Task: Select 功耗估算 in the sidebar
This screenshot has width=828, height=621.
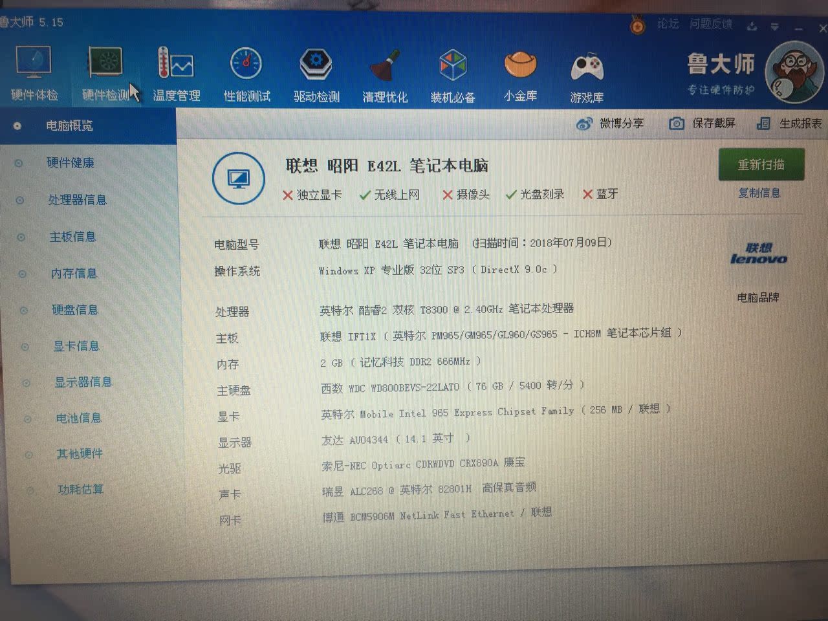Action: (81, 489)
